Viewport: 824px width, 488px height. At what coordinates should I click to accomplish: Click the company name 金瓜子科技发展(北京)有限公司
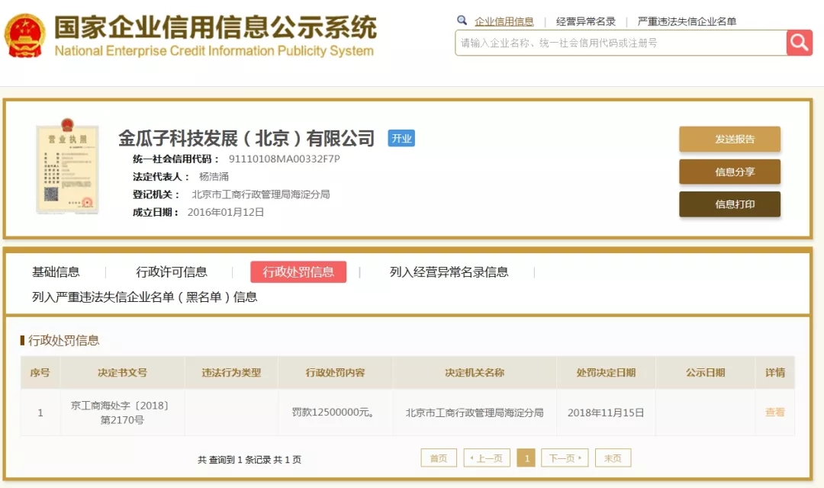click(246, 139)
